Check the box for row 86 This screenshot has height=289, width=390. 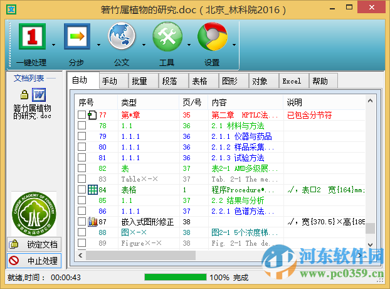click(x=82, y=210)
